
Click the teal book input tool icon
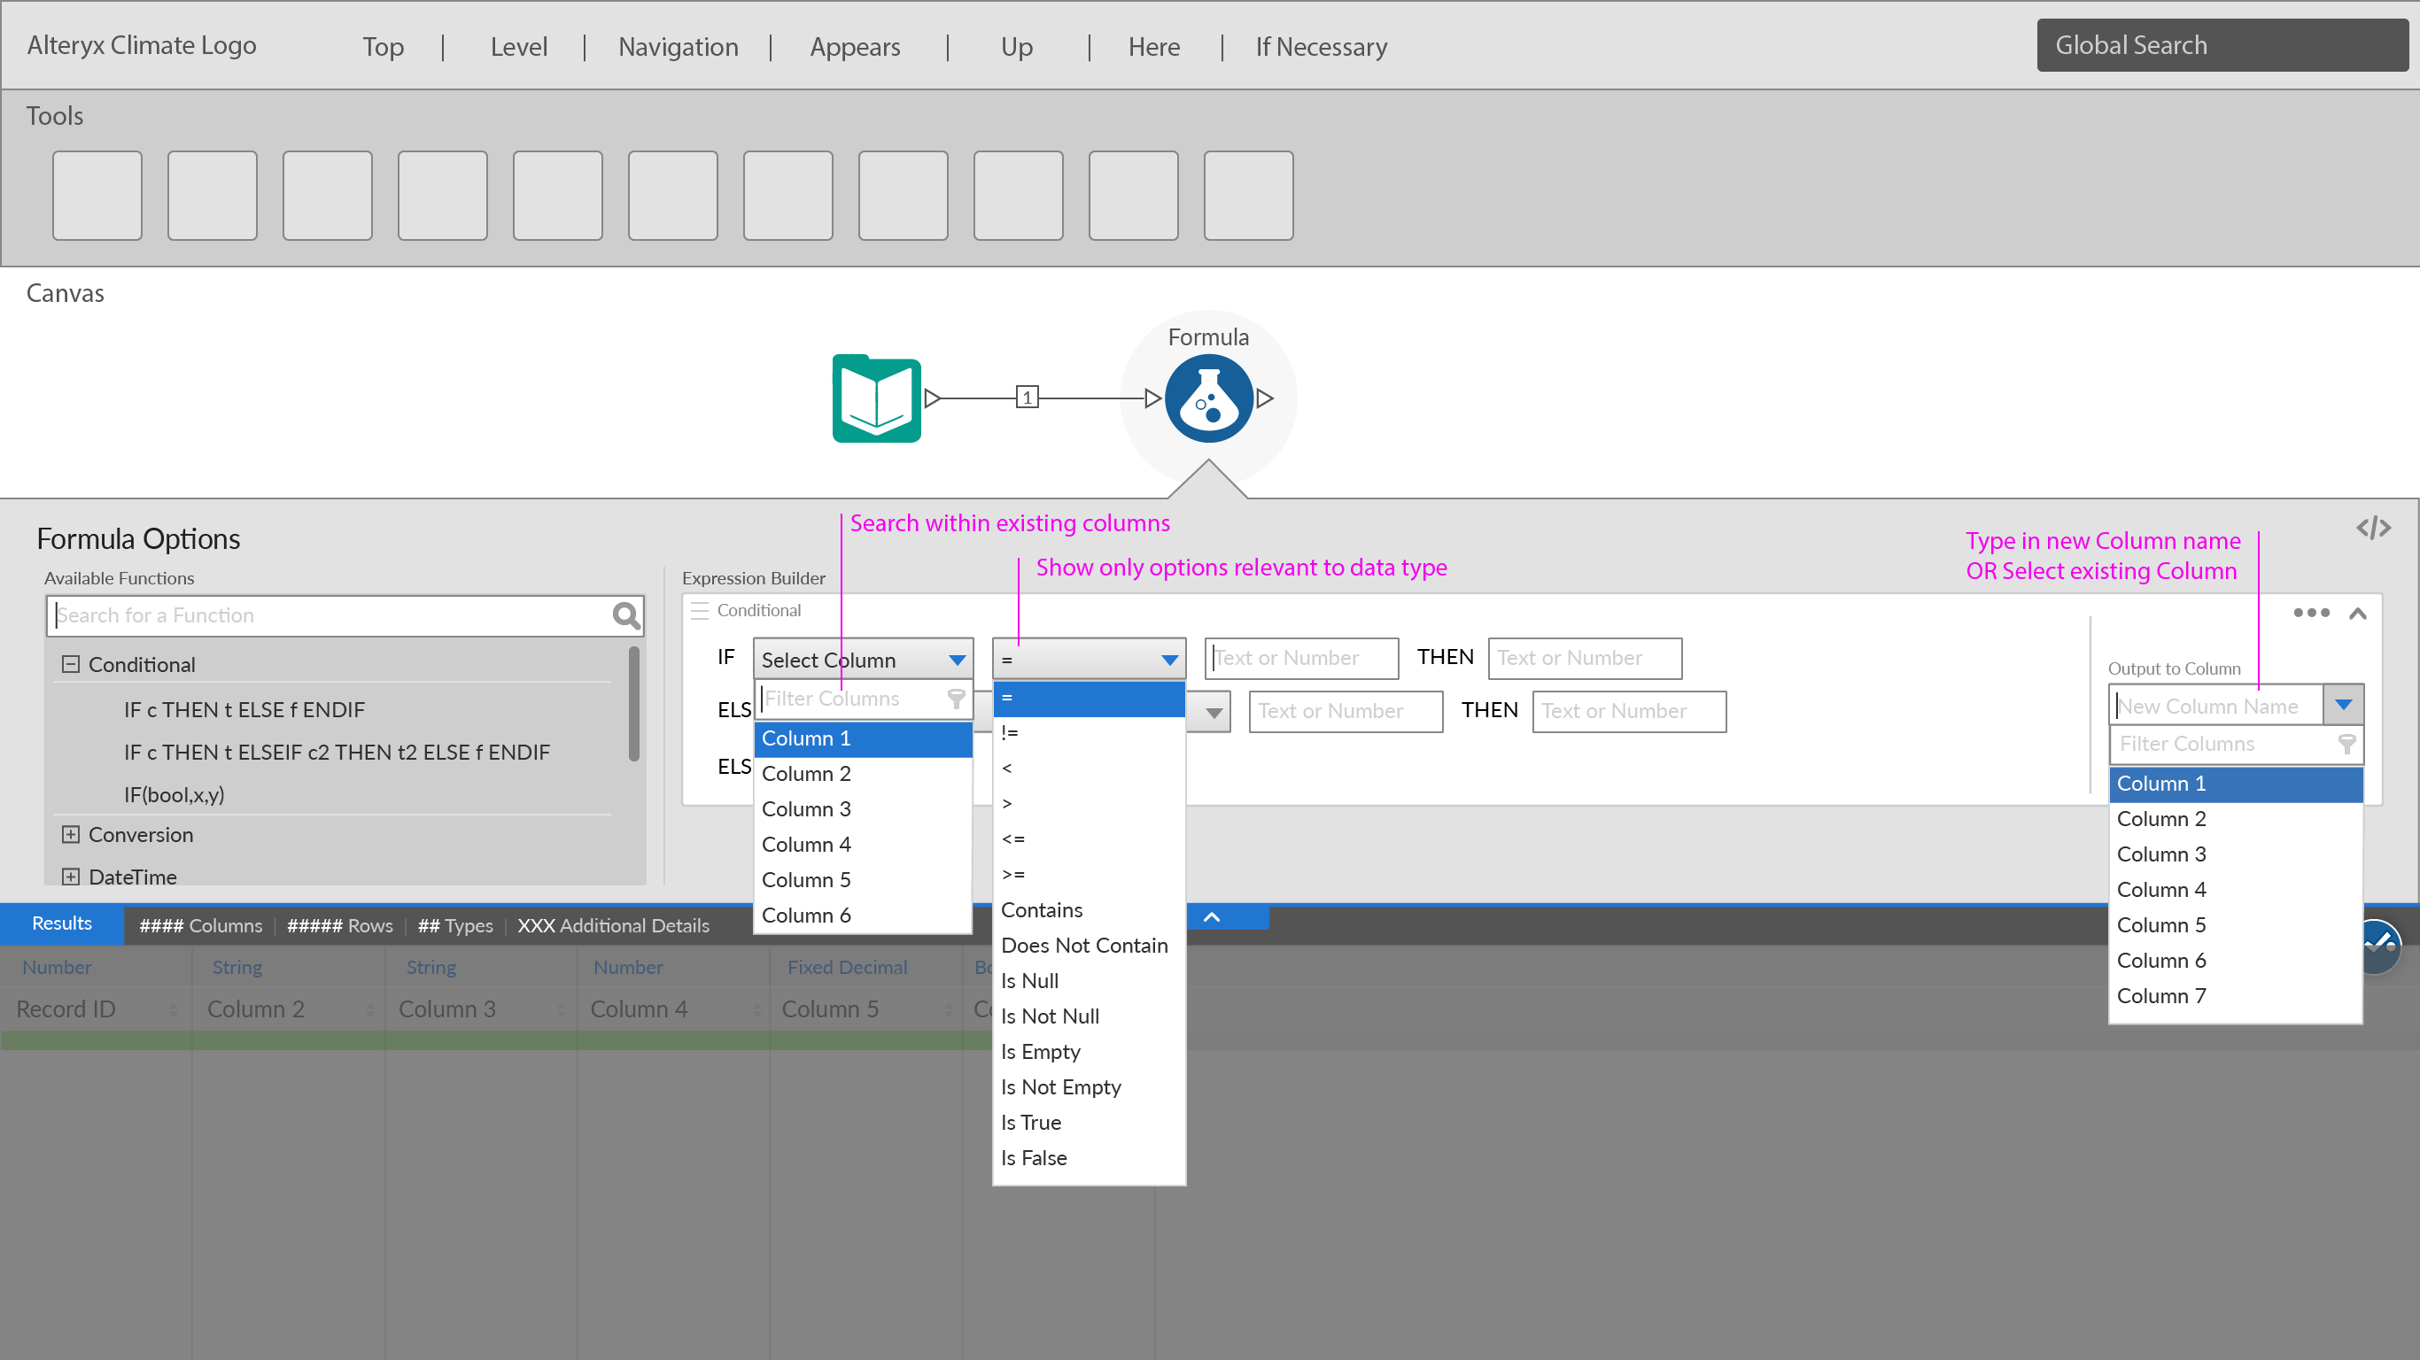click(875, 398)
